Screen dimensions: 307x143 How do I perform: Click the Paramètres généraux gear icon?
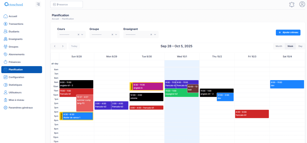pyautogui.click(x=5, y=108)
